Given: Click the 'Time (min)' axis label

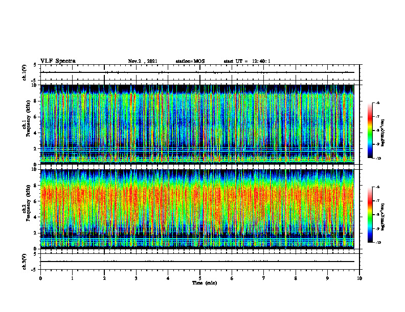Looking at the screenshot, I should coord(205,283).
